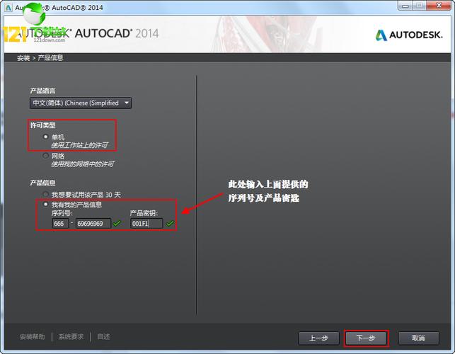Click the 许可类型 heading
455x354 pixels.
coord(42,125)
